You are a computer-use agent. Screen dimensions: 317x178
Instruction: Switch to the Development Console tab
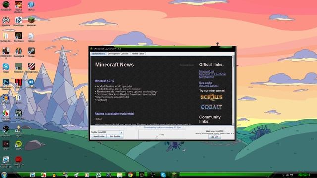point(118,54)
